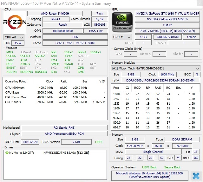Click the module clock 1600 MHz field

point(167,75)
